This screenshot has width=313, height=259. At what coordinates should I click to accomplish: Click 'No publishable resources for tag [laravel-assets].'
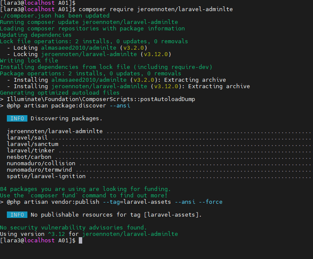tap(116, 215)
